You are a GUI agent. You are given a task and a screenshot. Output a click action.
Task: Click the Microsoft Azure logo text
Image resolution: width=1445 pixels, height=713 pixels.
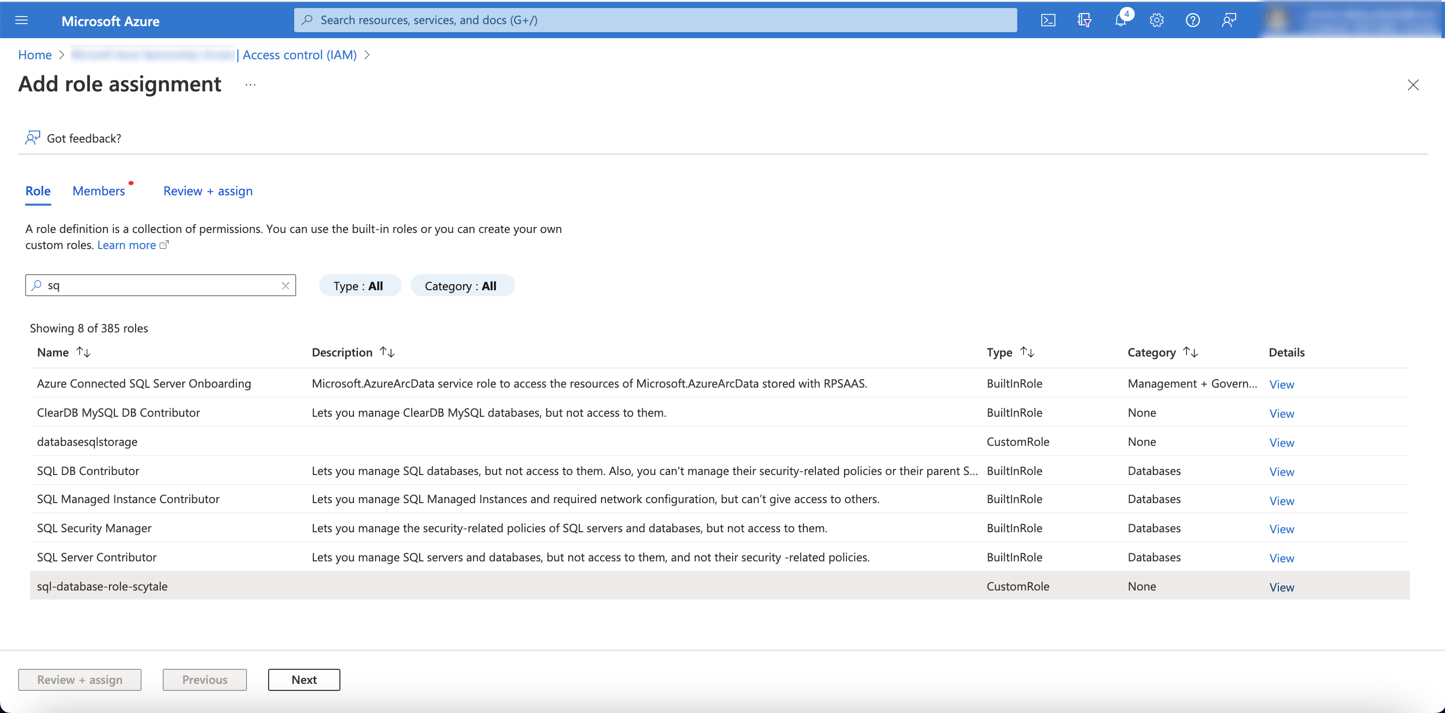(x=110, y=21)
